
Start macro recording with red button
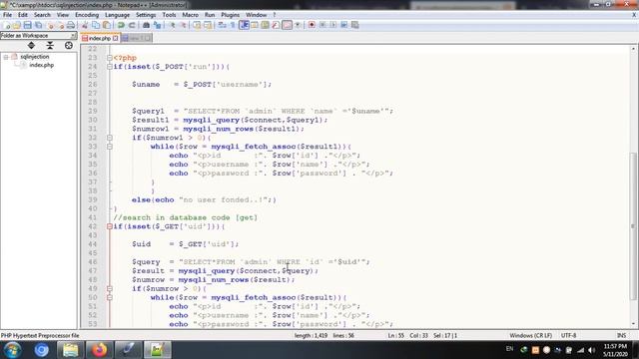(312, 25)
